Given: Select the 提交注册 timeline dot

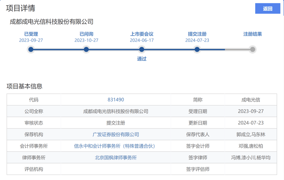Looking at the screenshot, I should tap(197, 49).
